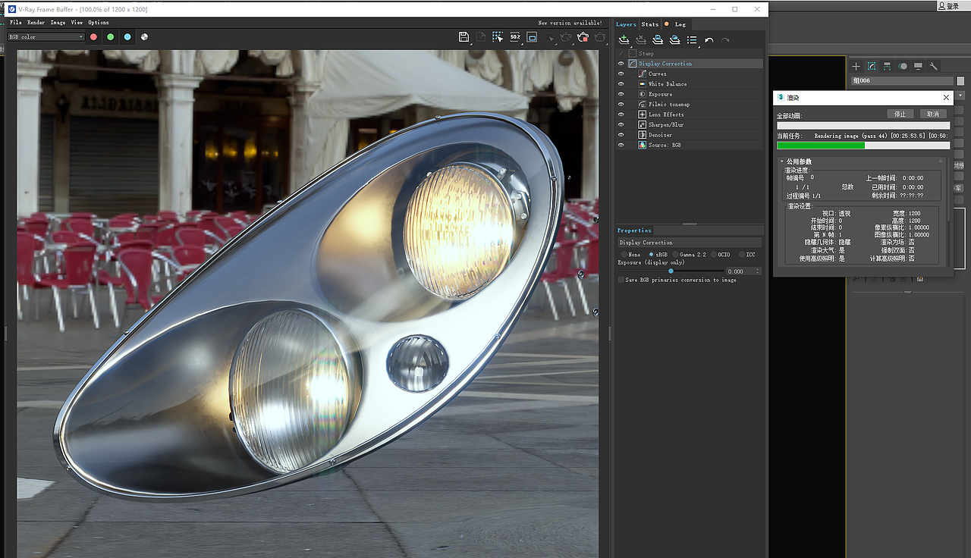Toggle the green channel swatch

click(x=111, y=36)
